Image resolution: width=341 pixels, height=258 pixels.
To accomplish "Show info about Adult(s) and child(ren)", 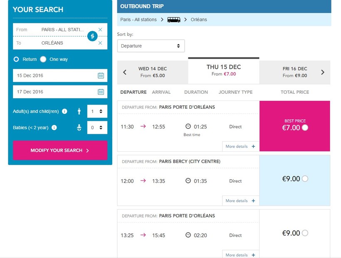I will [64, 111].
